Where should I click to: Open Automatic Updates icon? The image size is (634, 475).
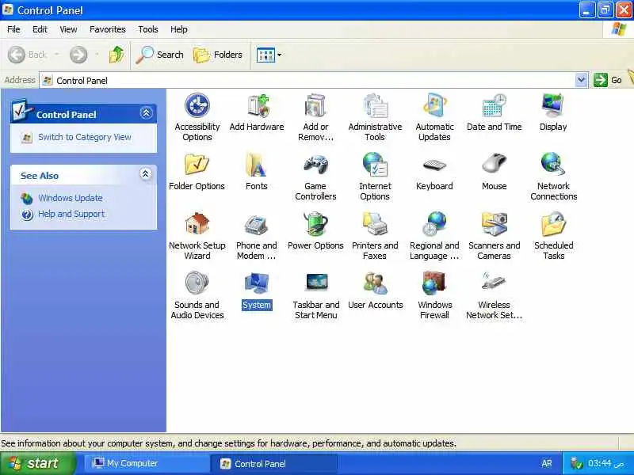coord(434,117)
